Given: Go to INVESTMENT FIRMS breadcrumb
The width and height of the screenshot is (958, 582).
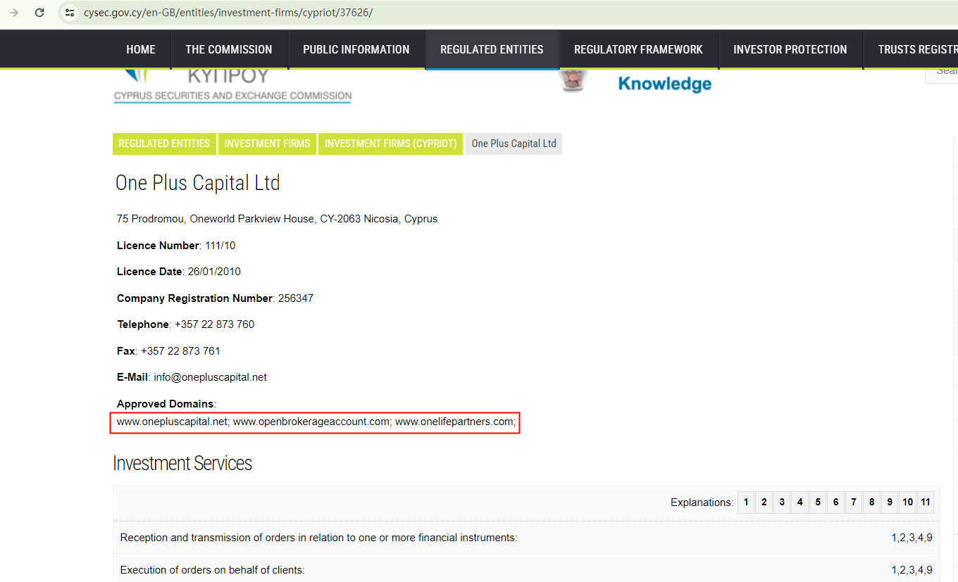Looking at the screenshot, I should click(x=267, y=144).
